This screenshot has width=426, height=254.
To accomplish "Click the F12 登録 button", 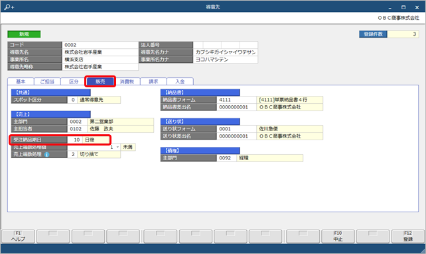I will coord(408,236).
